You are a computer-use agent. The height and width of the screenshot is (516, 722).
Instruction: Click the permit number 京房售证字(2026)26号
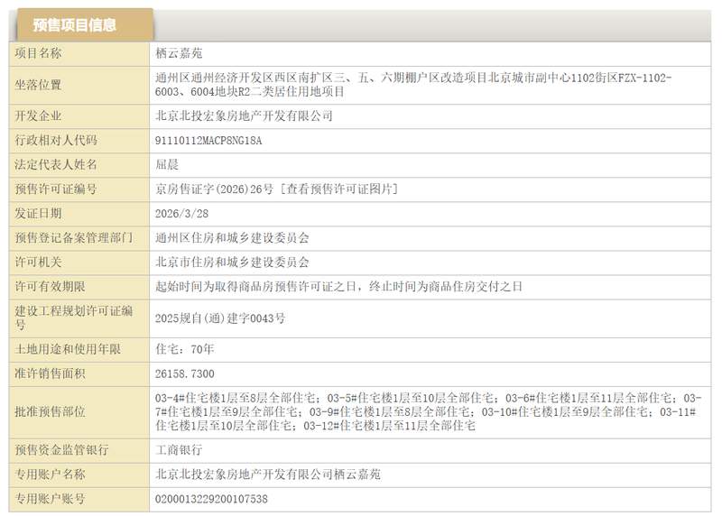click(215, 189)
